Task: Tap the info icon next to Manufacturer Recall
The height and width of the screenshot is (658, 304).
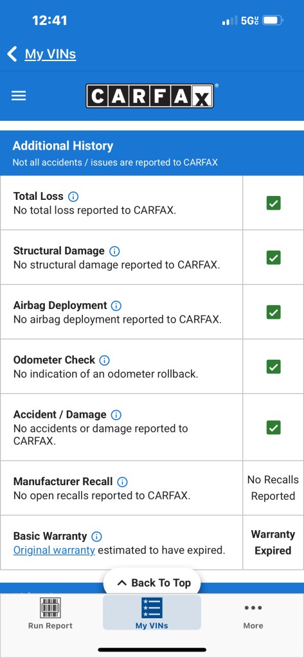Action: tap(122, 482)
